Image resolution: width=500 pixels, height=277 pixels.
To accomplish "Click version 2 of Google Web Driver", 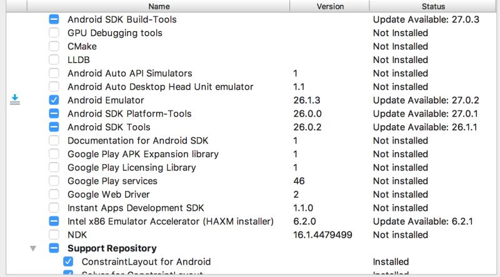I will 296,194.
